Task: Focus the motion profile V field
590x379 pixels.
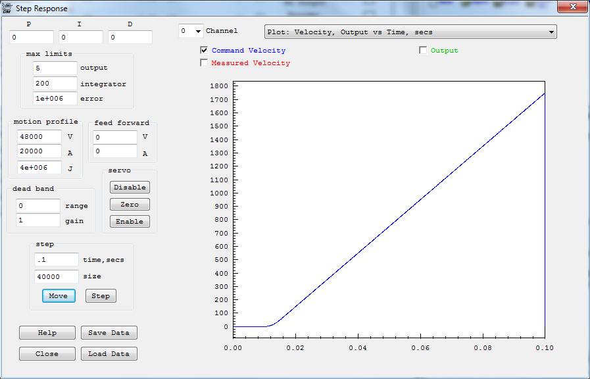Action: pyautogui.click(x=39, y=137)
